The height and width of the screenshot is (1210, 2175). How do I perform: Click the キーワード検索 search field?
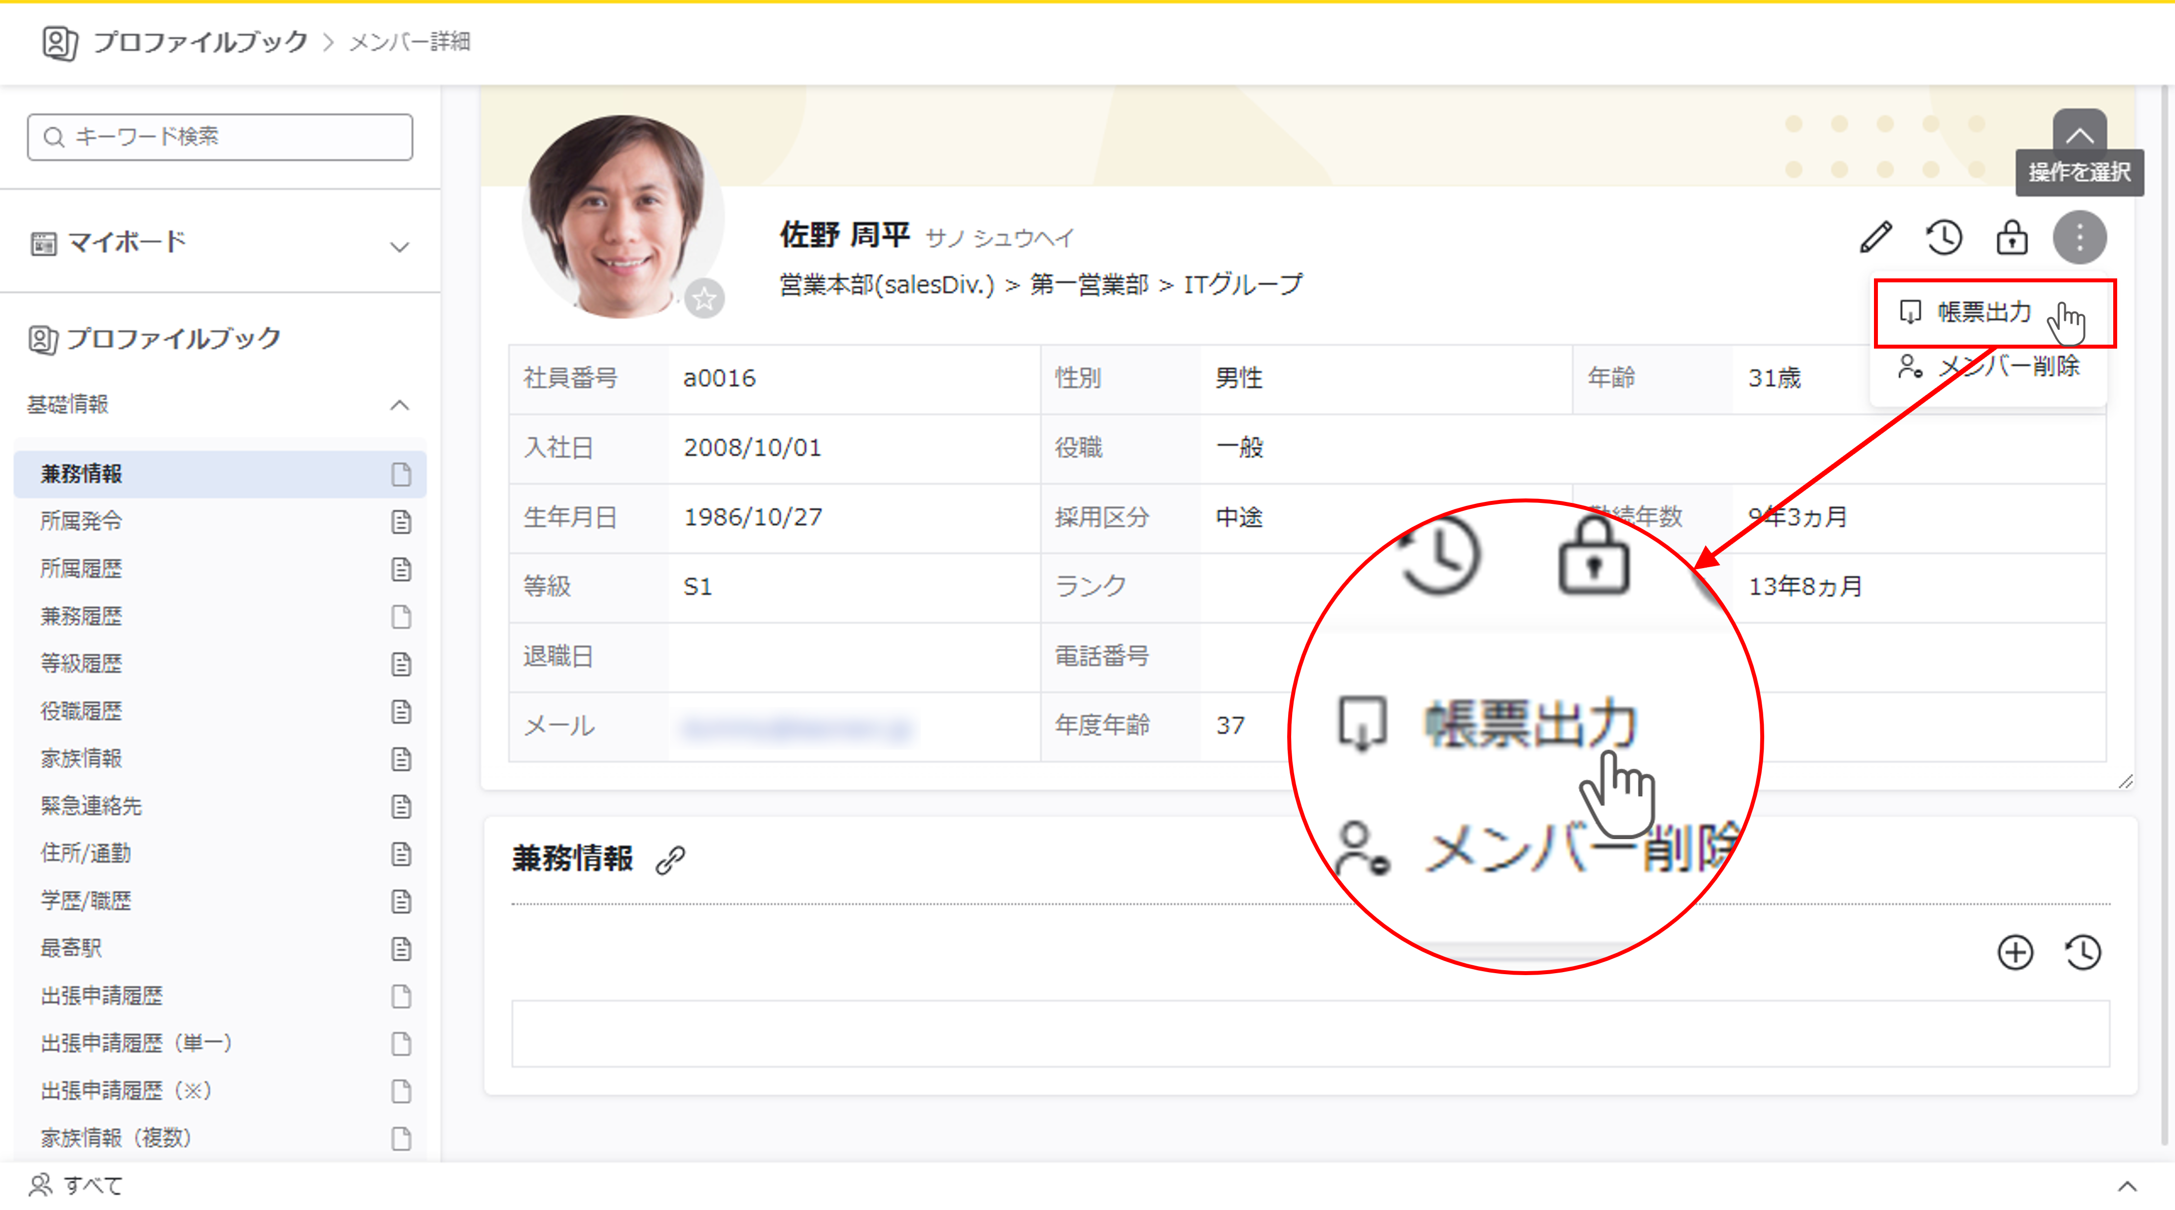click(221, 137)
